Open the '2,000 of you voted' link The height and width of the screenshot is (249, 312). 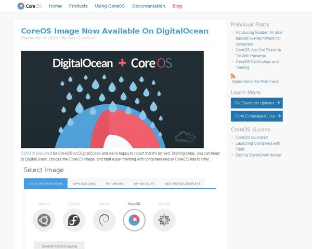[36, 154]
